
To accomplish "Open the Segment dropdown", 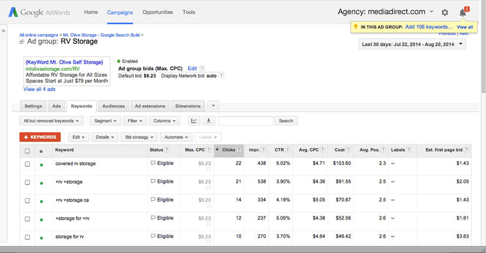I will 105,121.
